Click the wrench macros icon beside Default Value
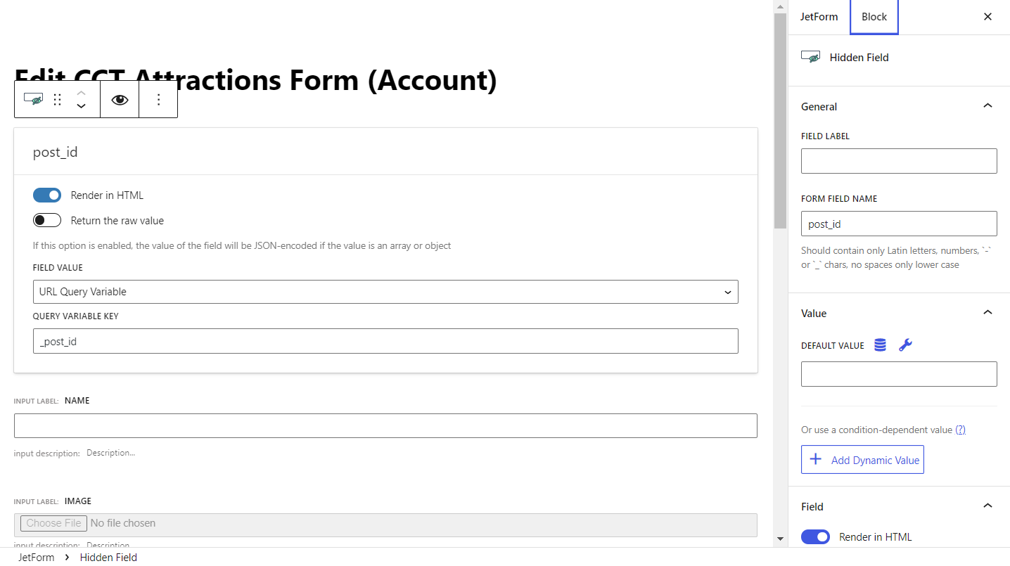Screen dimensions: 1010x566 pyautogui.click(x=905, y=345)
